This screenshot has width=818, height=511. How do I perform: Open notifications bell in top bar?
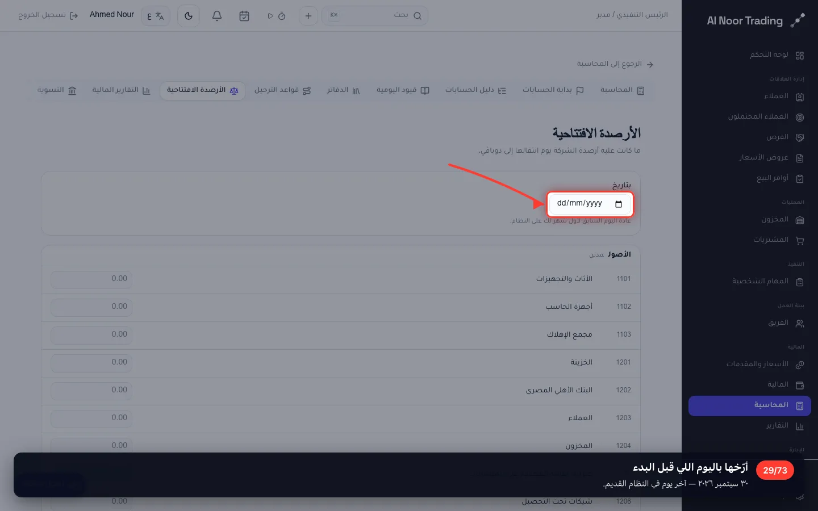click(217, 16)
